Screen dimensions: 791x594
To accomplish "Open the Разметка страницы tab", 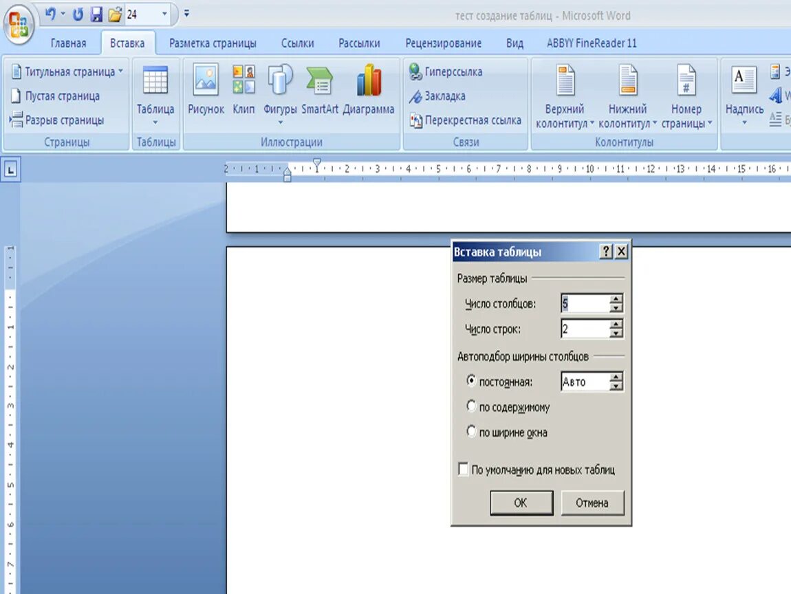I will (213, 43).
